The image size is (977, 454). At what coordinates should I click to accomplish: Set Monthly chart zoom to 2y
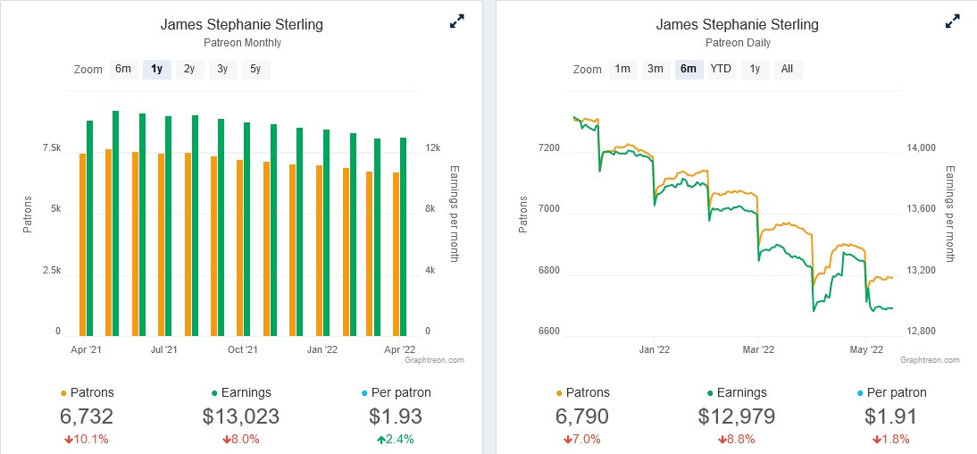[x=189, y=69]
